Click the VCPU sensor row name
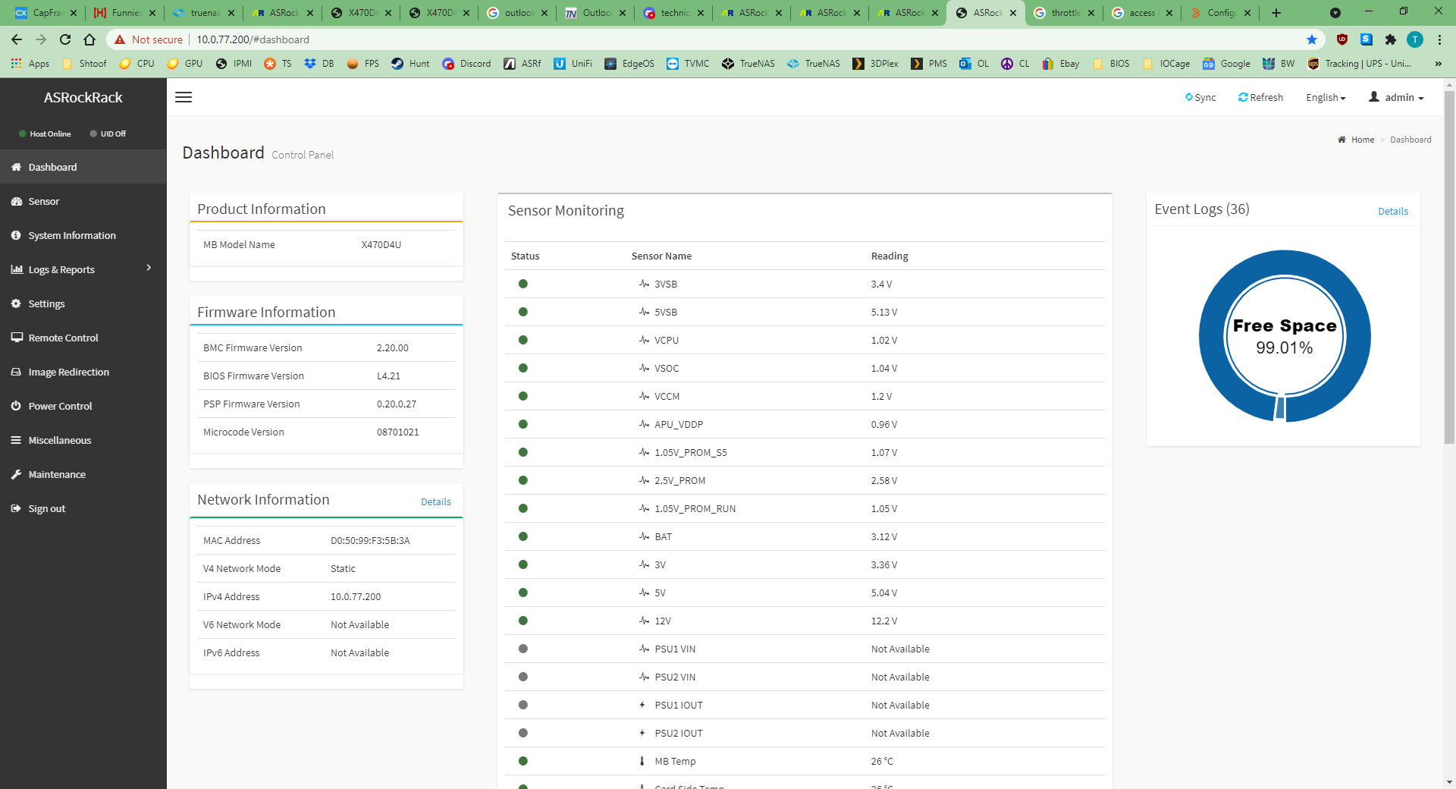The image size is (1456, 789). [x=667, y=340]
